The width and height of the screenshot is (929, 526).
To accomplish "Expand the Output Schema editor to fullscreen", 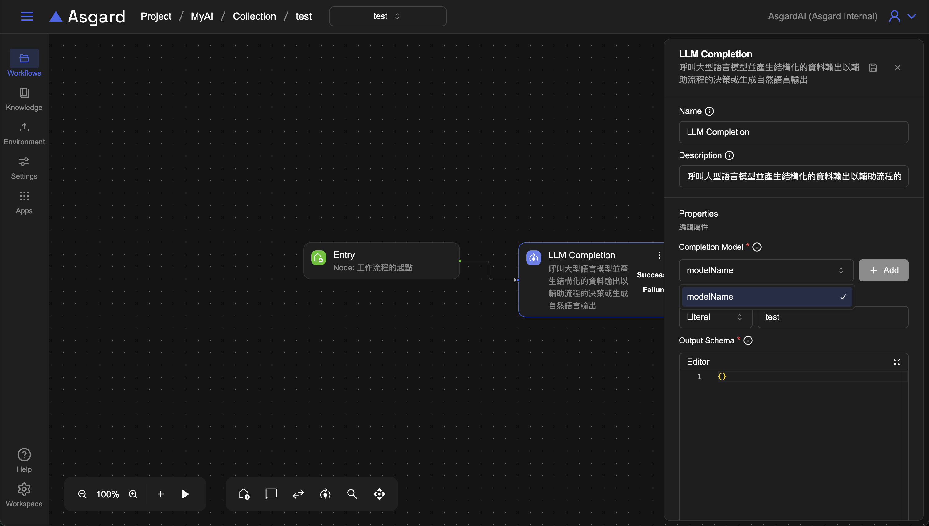I will (896, 362).
